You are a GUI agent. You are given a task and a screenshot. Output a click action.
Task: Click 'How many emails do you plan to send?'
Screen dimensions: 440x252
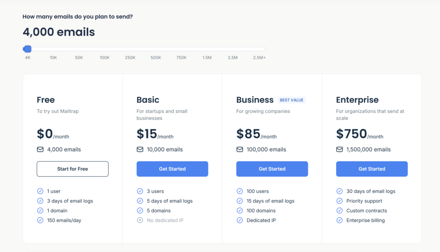coord(78,17)
